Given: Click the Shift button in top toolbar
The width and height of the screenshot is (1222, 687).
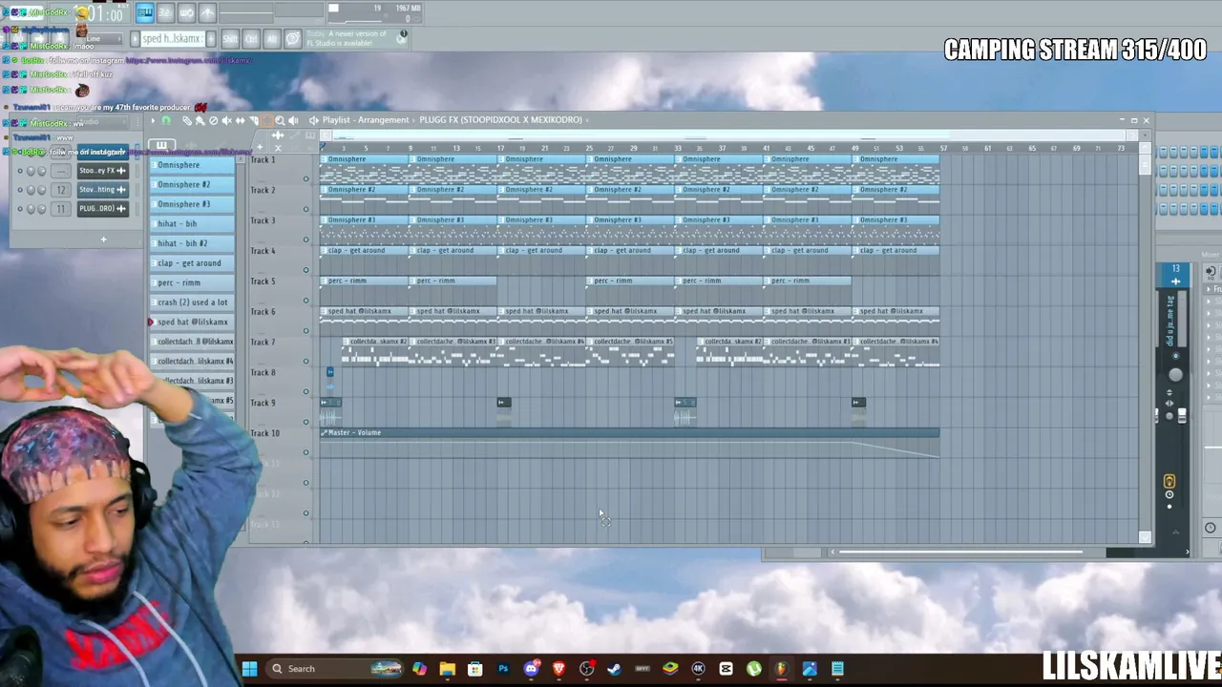Looking at the screenshot, I should tap(230, 38).
